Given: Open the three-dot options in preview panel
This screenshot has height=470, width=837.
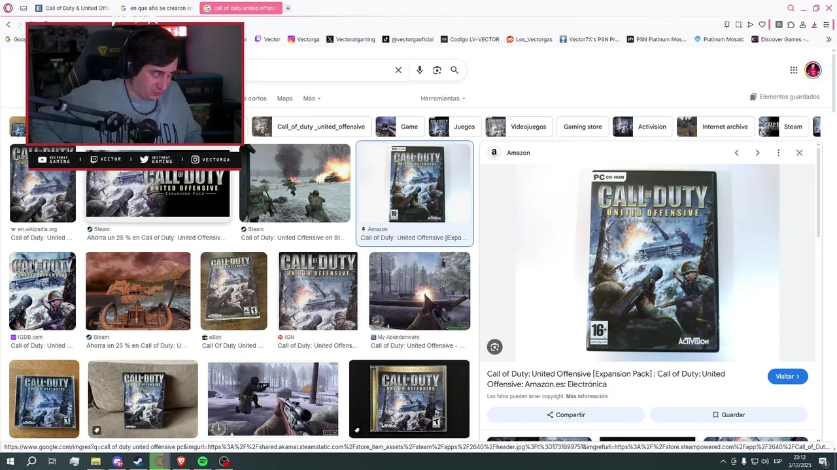Looking at the screenshot, I should [778, 153].
